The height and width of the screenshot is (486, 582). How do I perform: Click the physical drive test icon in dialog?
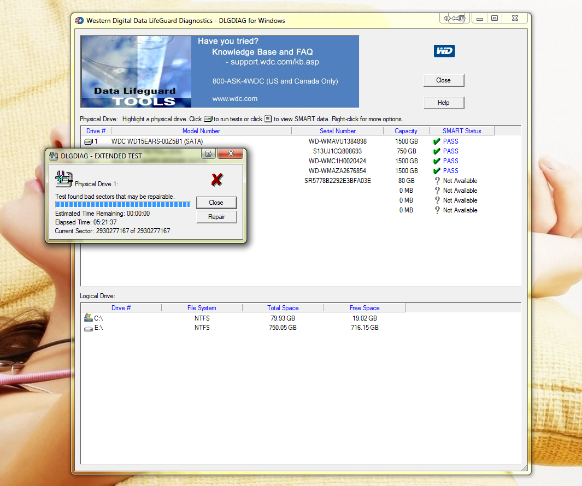(64, 179)
